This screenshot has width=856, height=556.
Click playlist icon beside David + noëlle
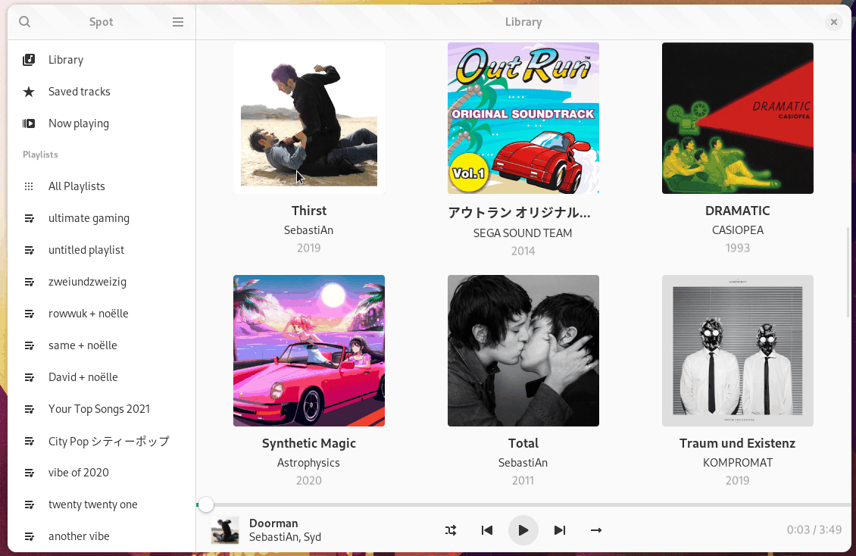pos(29,377)
